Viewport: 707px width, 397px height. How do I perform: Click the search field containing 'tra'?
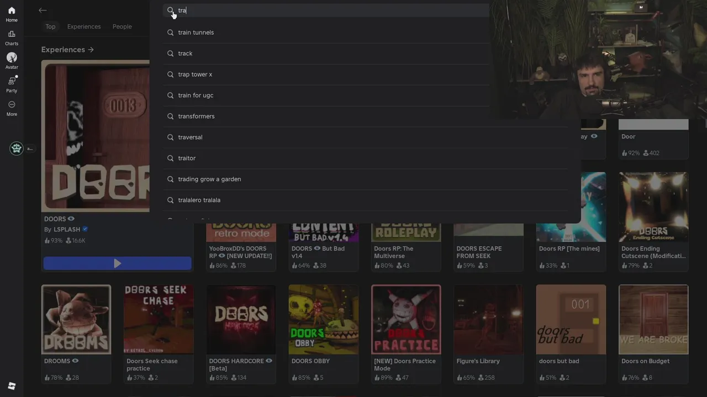click(326, 10)
